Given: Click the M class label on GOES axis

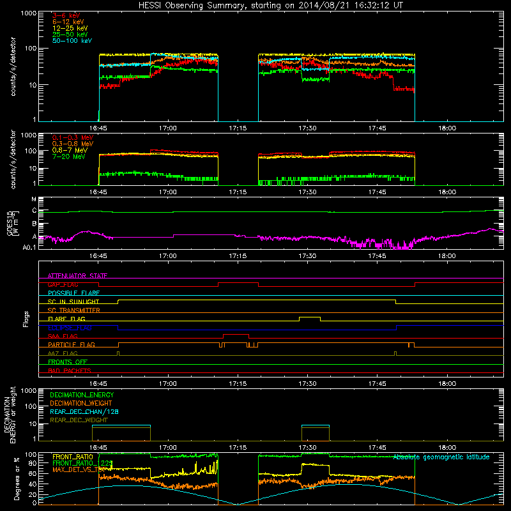Looking at the screenshot, I should (34, 199).
